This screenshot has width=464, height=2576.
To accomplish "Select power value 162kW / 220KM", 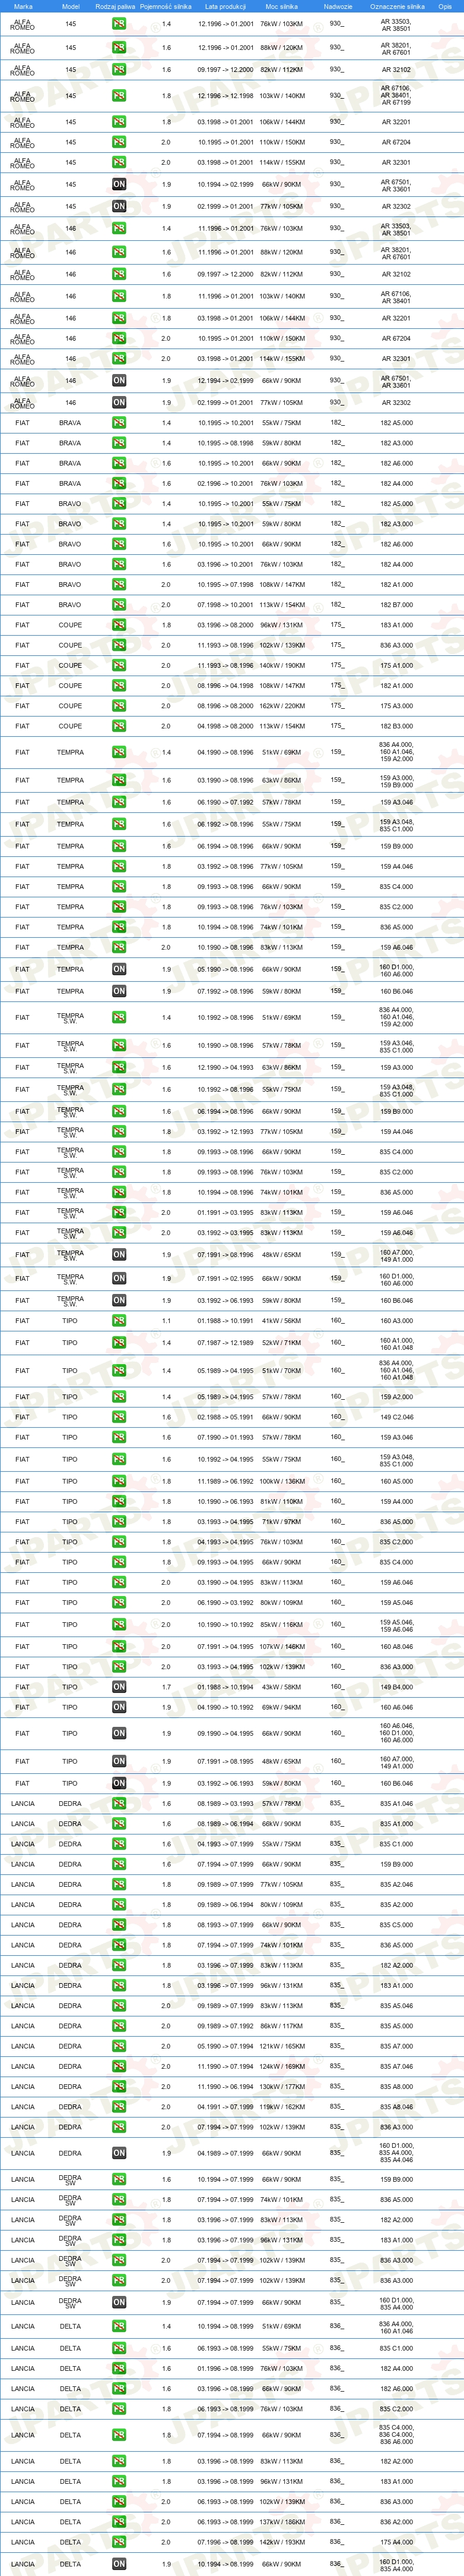I will [281, 706].
